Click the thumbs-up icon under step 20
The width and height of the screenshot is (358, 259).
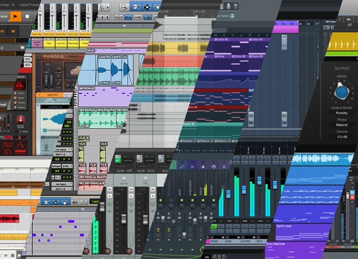[203, 167]
